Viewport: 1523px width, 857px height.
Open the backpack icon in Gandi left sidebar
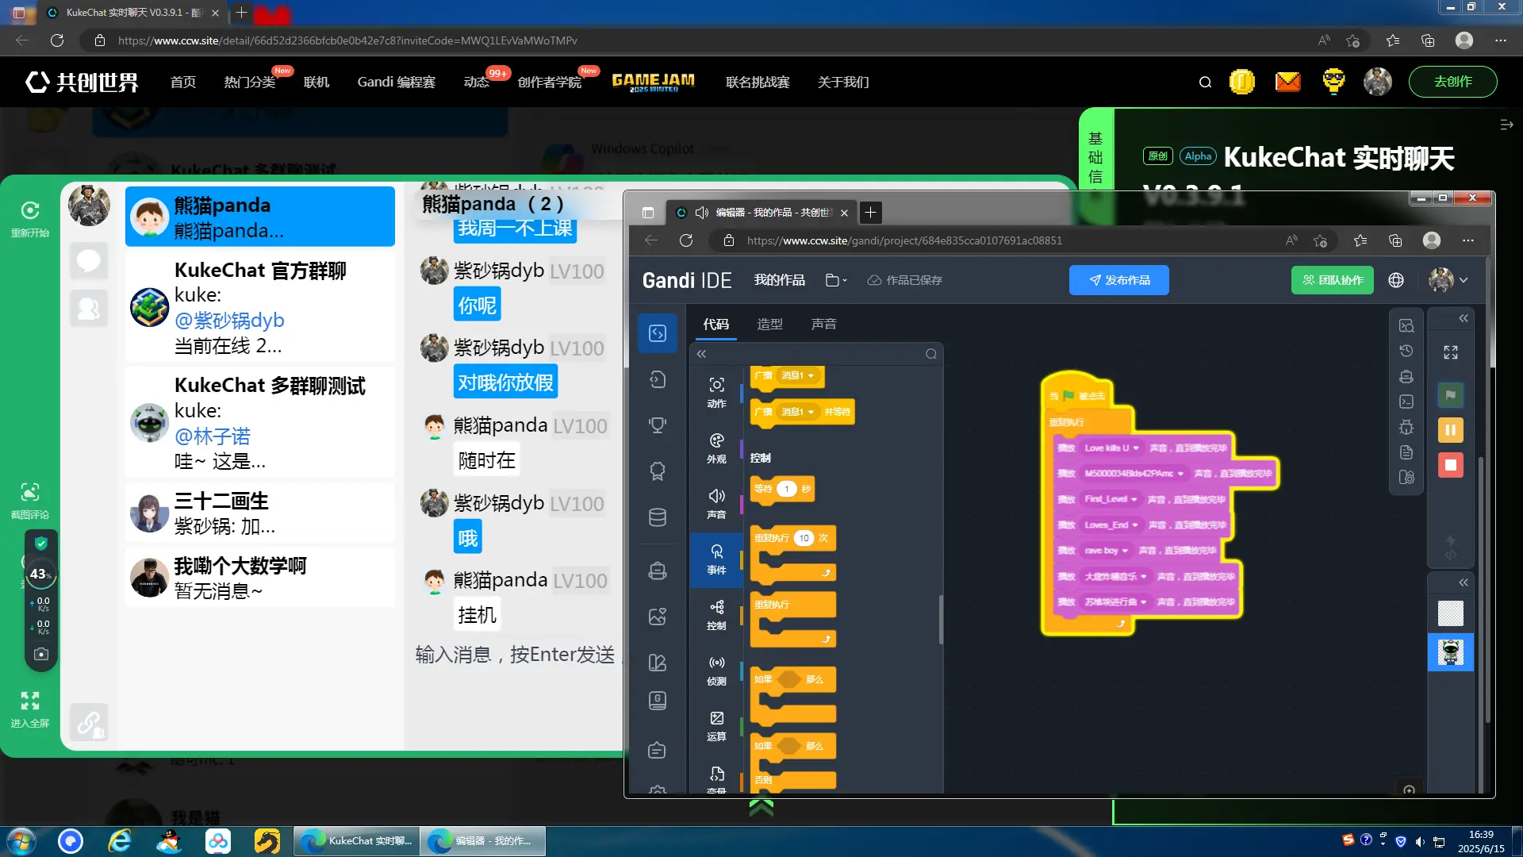658,571
